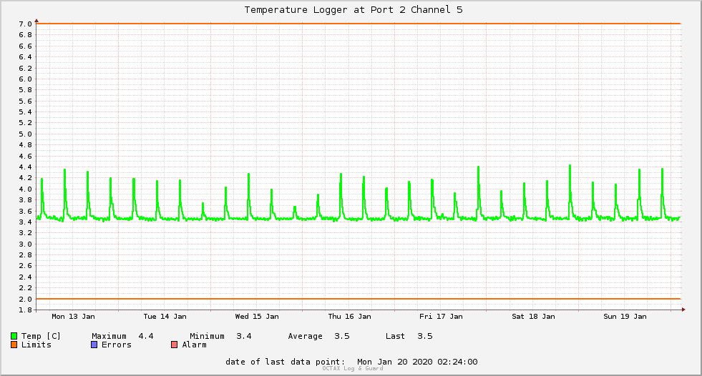Click the 1.8 y-axis label
The width and height of the screenshot is (702, 376).
tap(26, 310)
